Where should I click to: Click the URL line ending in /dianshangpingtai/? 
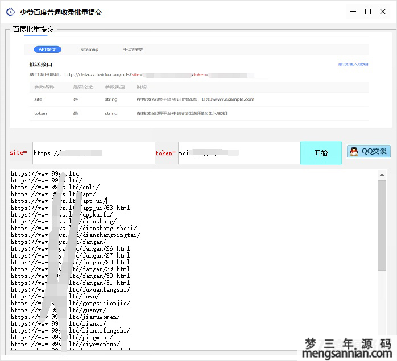[76, 235]
